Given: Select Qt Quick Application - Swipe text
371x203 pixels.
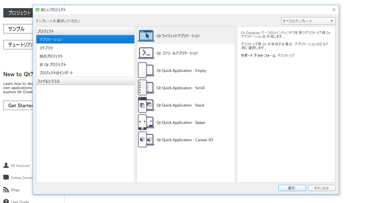Looking at the screenshot, I should (x=181, y=123).
